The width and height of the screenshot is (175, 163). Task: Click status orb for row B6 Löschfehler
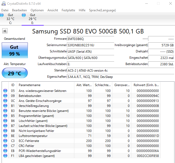5,121
